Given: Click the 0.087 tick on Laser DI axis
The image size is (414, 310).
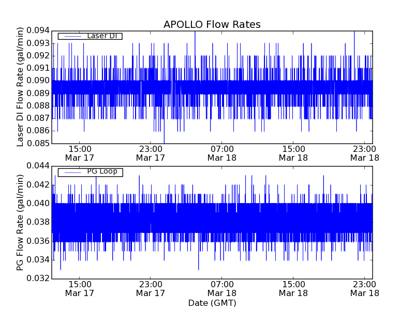Looking at the screenshot, I should pyautogui.click(x=38, y=118).
